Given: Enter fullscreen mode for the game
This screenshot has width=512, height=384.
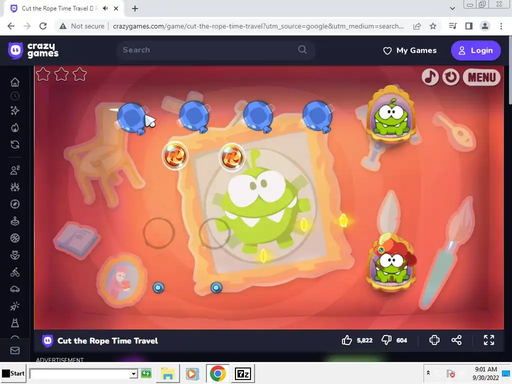Looking at the screenshot, I should pyautogui.click(x=489, y=340).
